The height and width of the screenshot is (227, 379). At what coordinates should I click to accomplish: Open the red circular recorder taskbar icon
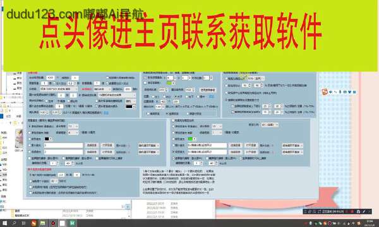click(x=52, y=223)
